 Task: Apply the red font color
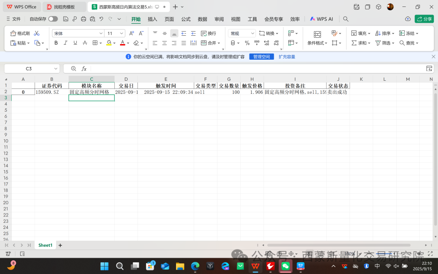pyautogui.click(x=122, y=43)
